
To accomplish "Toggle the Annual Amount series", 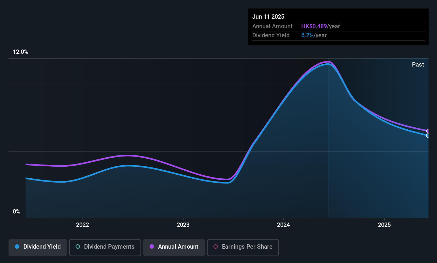I will pos(174,248).
